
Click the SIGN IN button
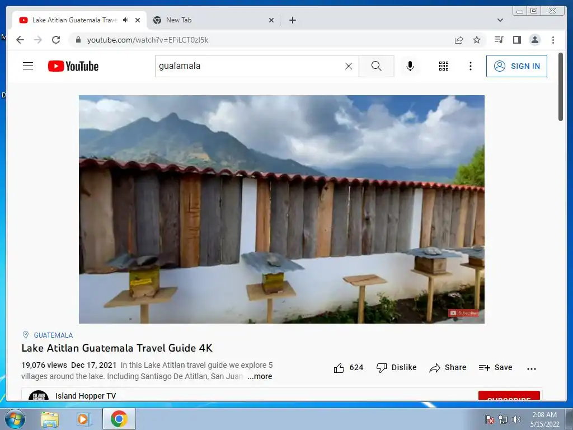click(516, 66)
